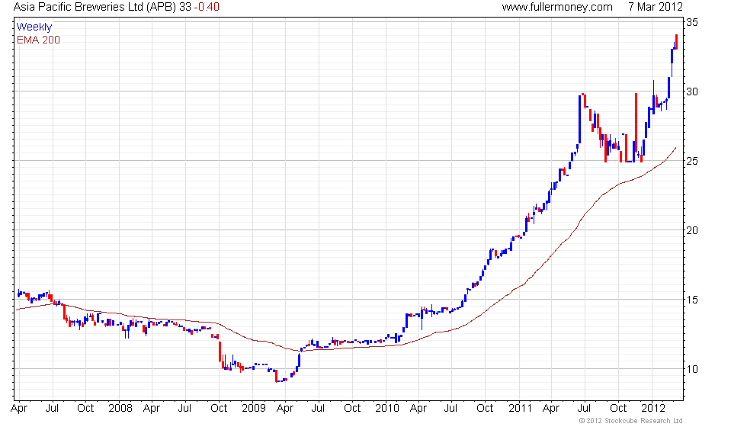Open the www.fullermoney.com link text
Screen dimensions: 747x427
557,7
